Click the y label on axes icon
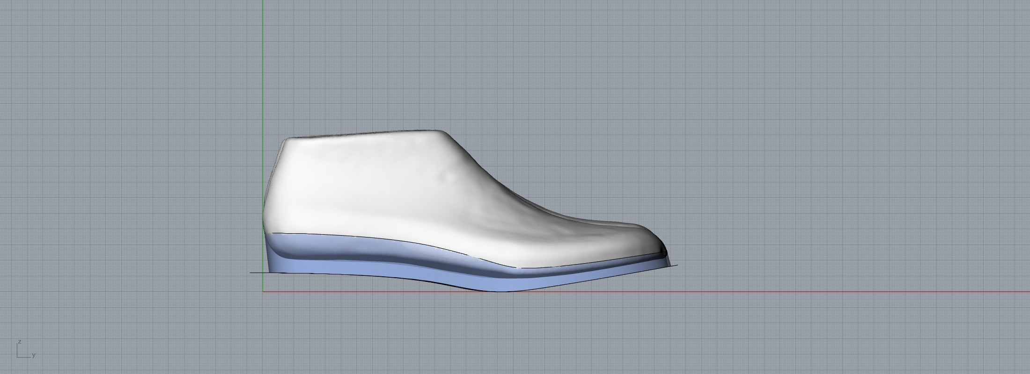 point(34,356)
